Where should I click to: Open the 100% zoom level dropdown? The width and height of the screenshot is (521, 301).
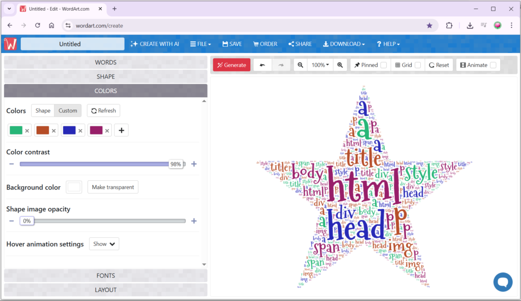pos(320,65)
